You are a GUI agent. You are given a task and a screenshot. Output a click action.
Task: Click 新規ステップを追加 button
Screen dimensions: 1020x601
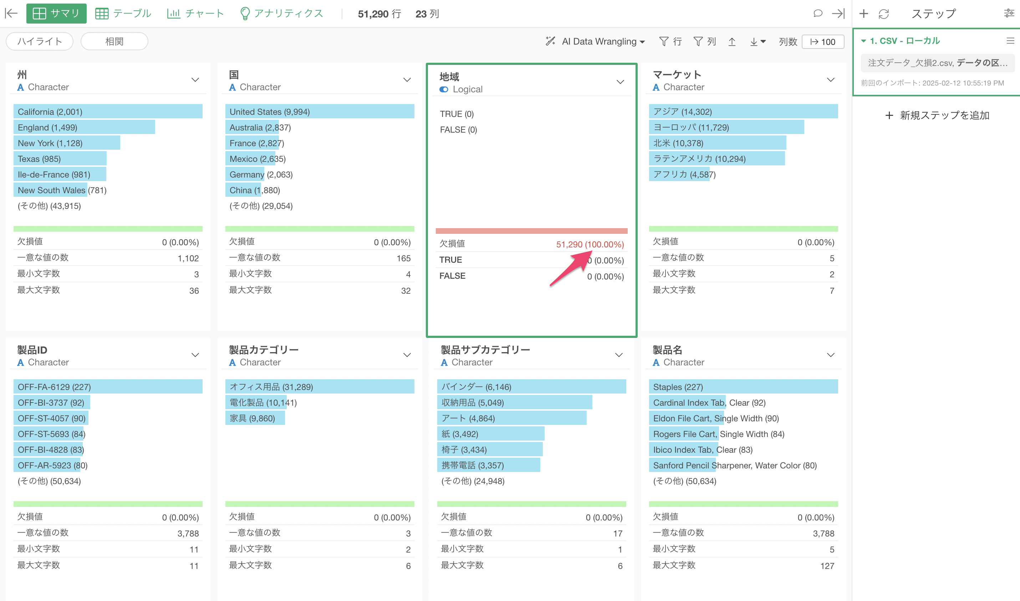(937, 115)
